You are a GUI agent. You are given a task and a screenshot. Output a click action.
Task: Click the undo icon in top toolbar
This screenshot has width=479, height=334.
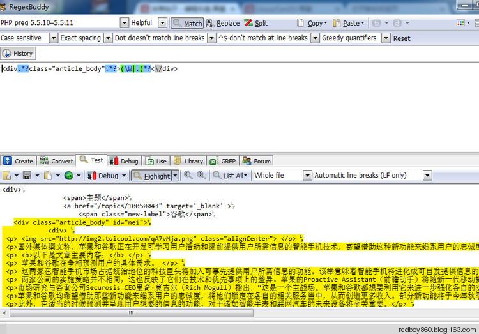pos(376,23)
